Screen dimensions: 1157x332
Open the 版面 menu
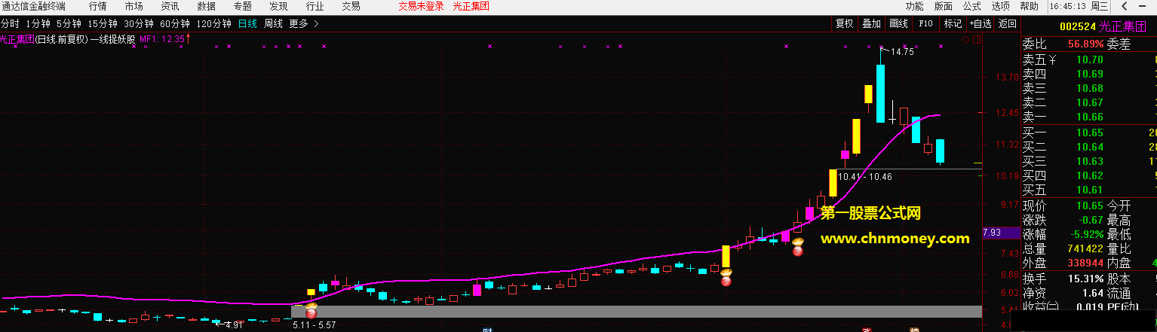tap(944, 6)
